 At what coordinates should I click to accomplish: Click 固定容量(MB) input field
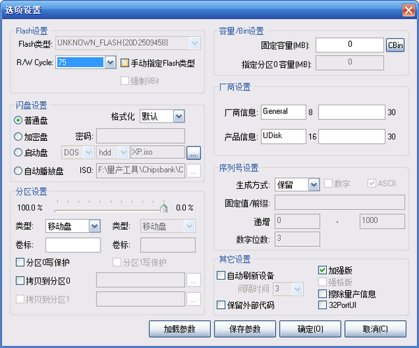pos(349,45)
